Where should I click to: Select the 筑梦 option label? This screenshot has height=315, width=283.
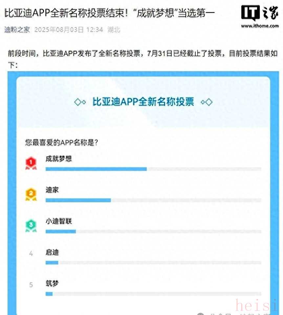(52, 283)
